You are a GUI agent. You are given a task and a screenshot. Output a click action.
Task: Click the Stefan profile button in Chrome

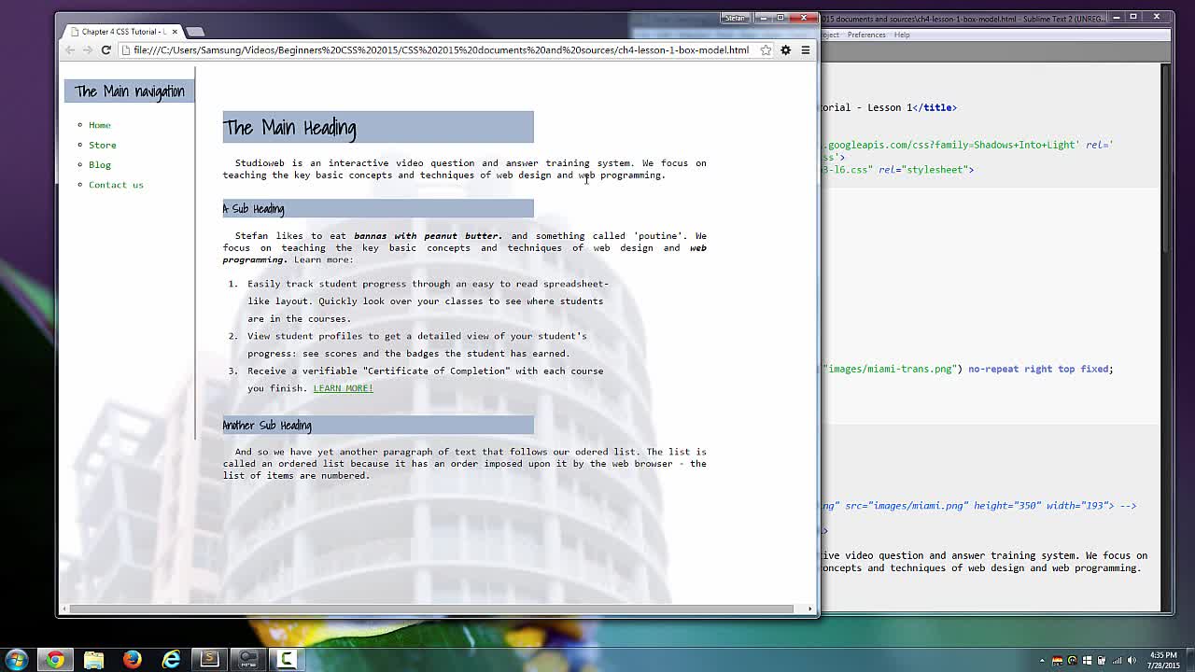point(736,18)
